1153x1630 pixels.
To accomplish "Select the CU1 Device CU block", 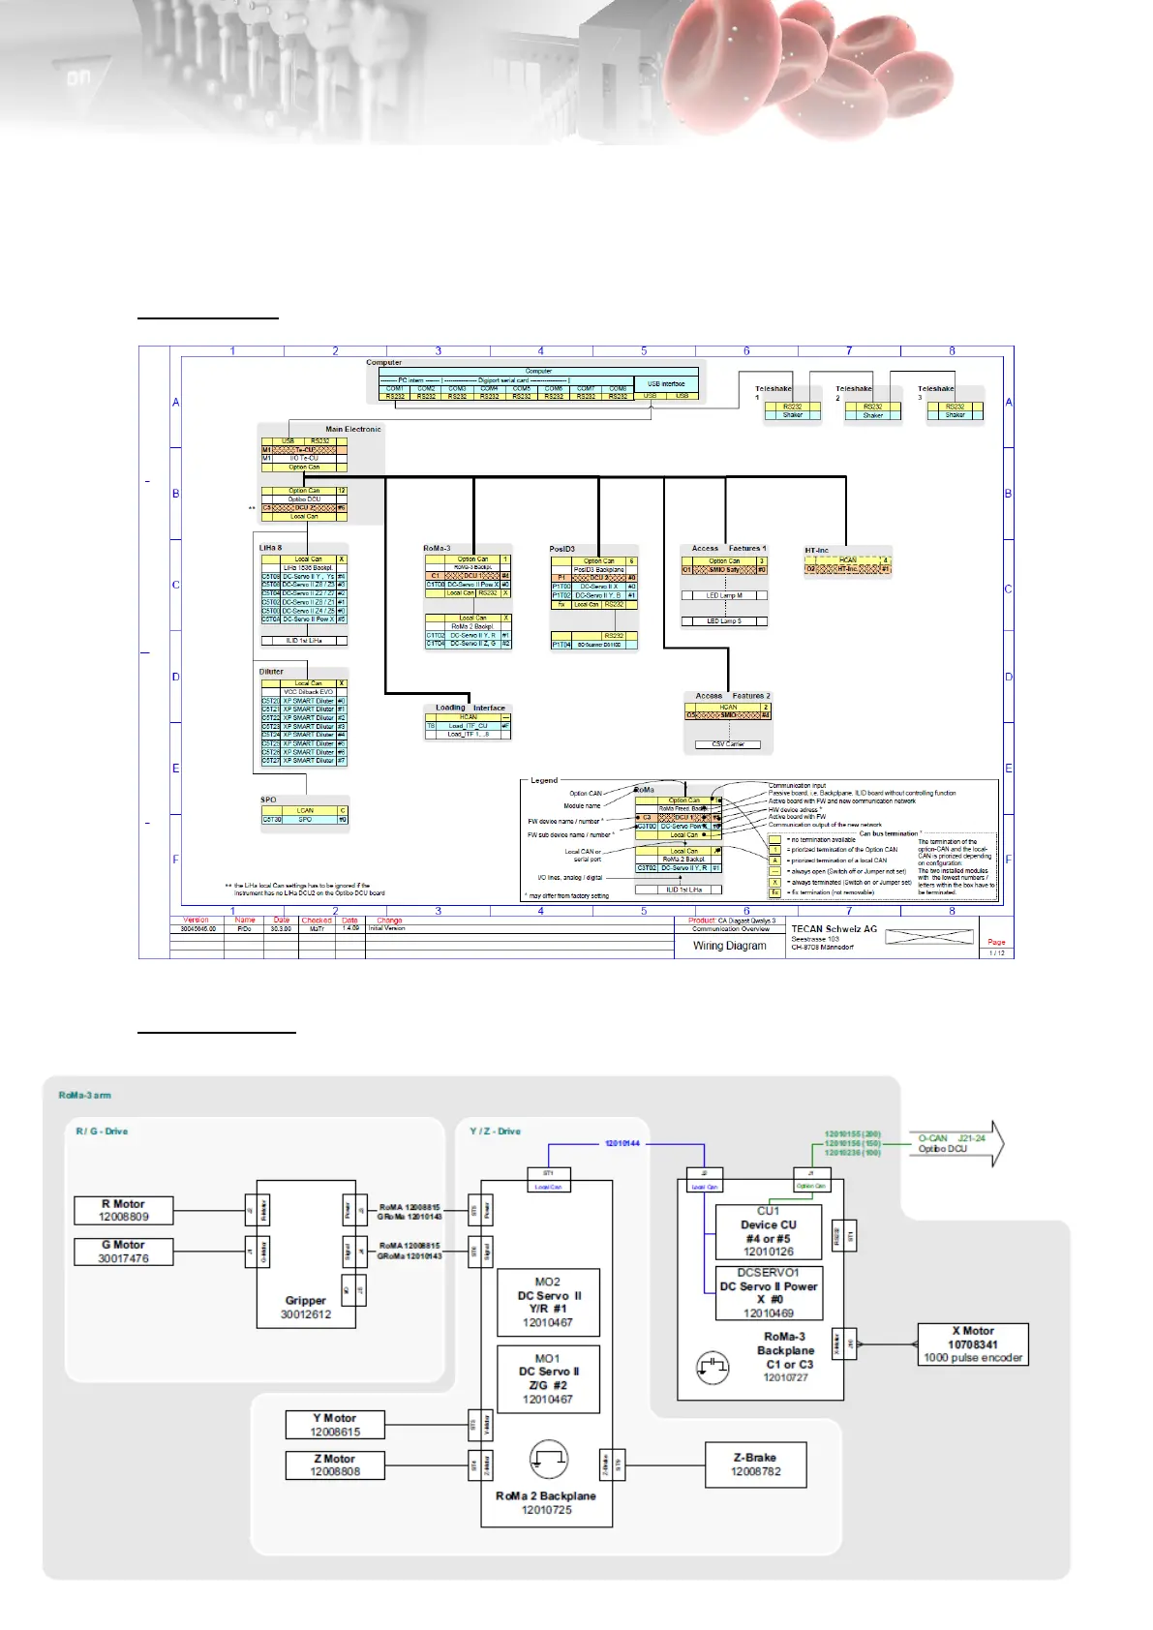I will click(769, 1231).
